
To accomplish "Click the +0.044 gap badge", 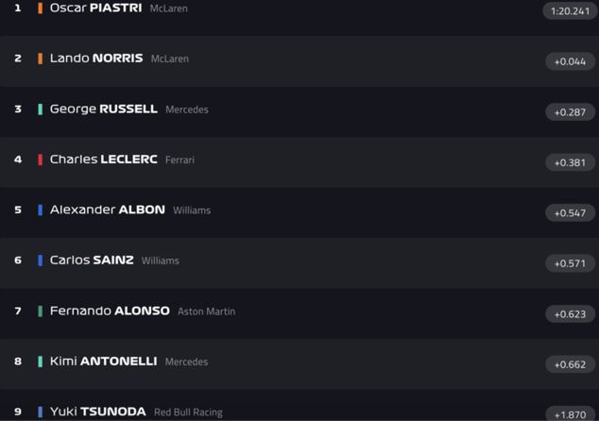I will click(570, 61).
